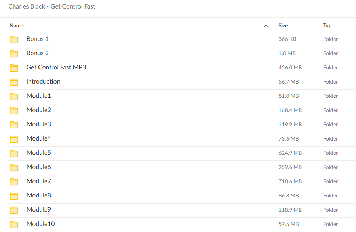The width and height of the screenshot is (356, 232).
Task: Sort files by the Size column
Action: [x=283, y=26]
